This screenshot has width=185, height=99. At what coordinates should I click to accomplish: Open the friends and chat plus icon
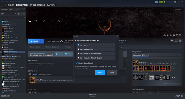182,96
